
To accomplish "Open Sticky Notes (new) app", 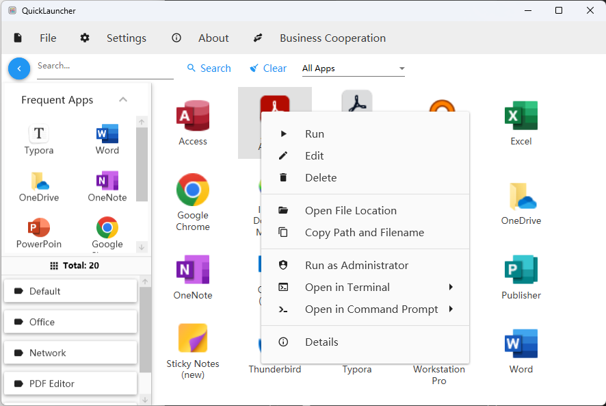I will pos(193,351).
